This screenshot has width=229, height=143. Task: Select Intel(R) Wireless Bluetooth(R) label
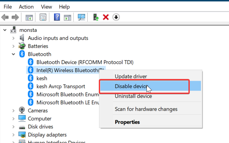(x=70, y=70)
